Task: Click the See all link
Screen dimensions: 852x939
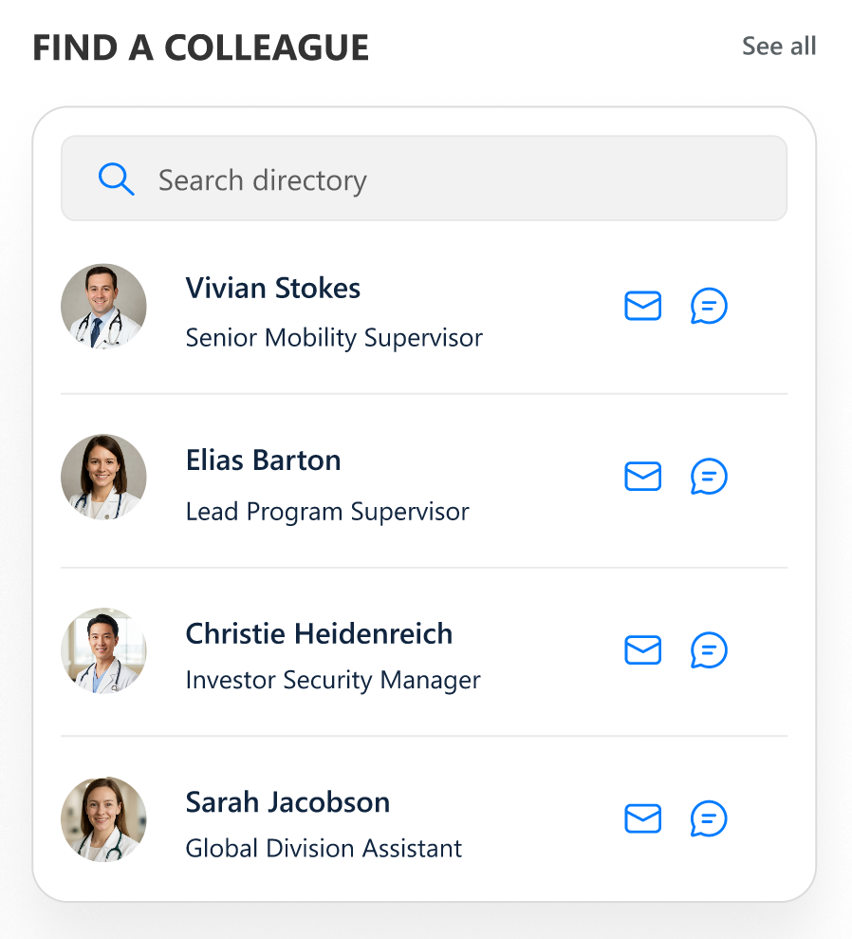Action: (778, 47)
